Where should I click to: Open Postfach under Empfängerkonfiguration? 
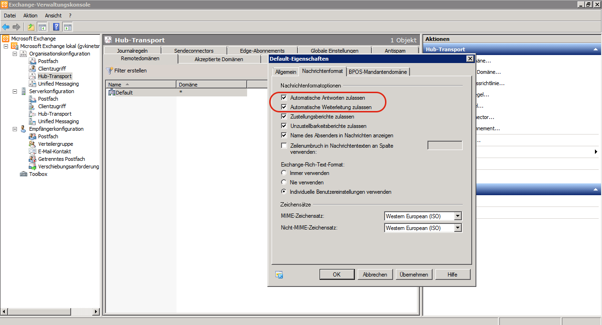(x=48, y=136)
